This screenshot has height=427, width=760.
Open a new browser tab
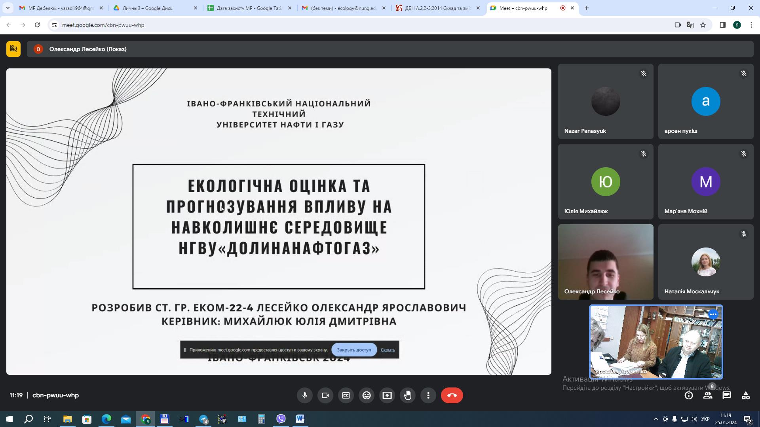587,8
